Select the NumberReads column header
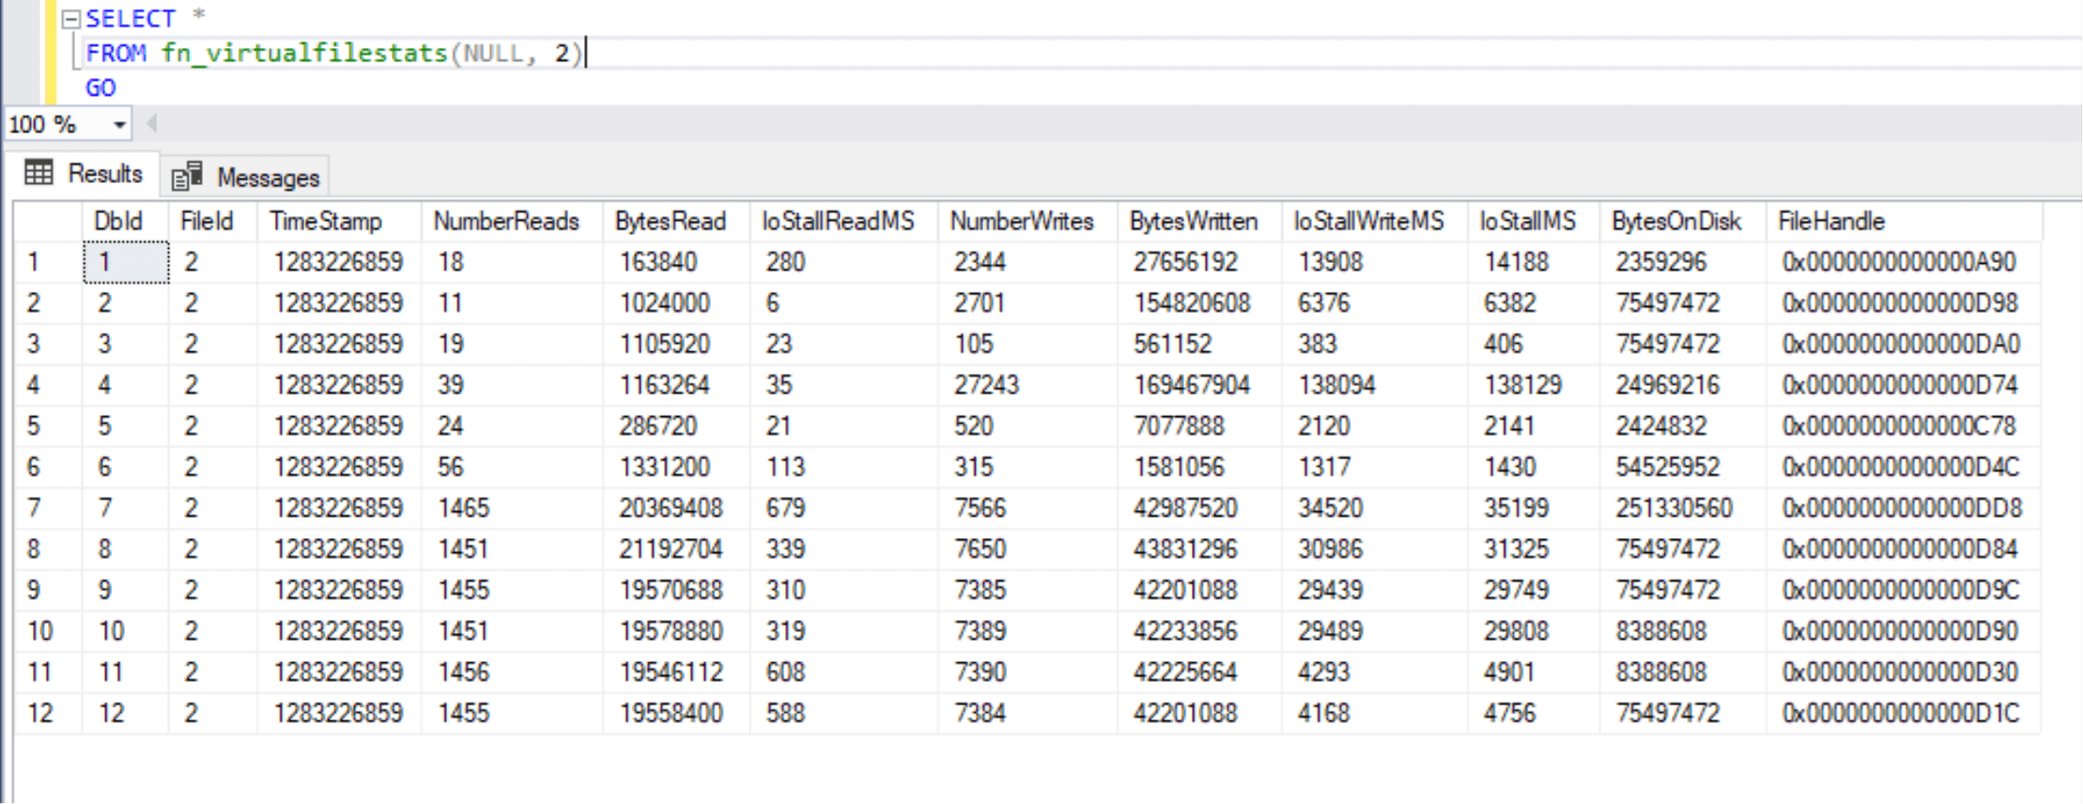This screenshot has height=804, width=2083. tap(505, 222)
